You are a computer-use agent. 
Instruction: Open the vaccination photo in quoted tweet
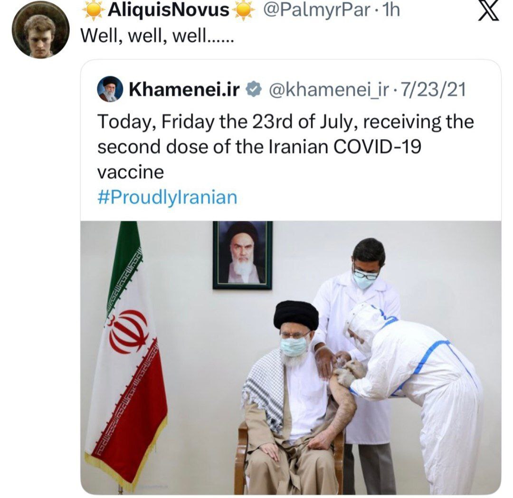291,358
